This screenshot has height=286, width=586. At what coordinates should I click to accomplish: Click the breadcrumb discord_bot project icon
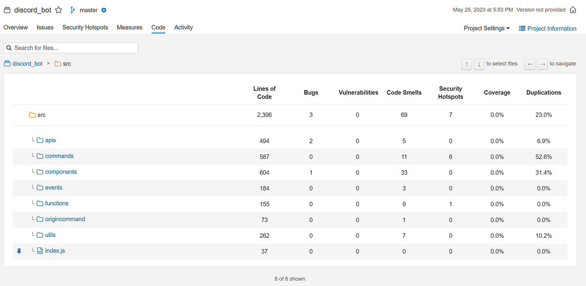(7, 64)
